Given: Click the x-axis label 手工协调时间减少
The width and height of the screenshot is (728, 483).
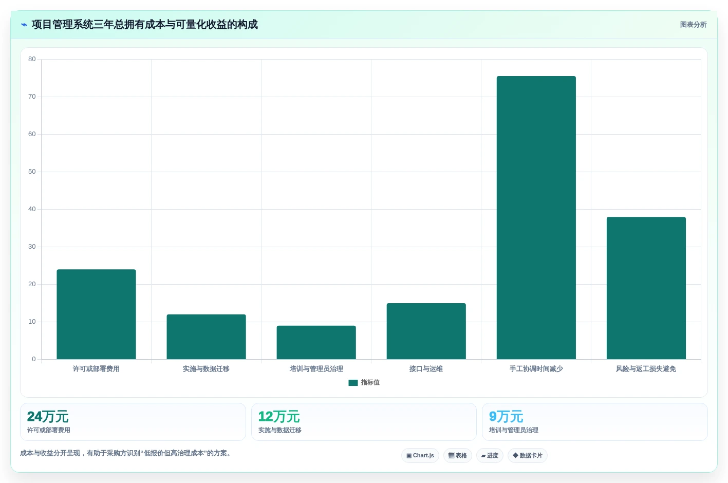Looking at the screenshot, I should 536,369.
